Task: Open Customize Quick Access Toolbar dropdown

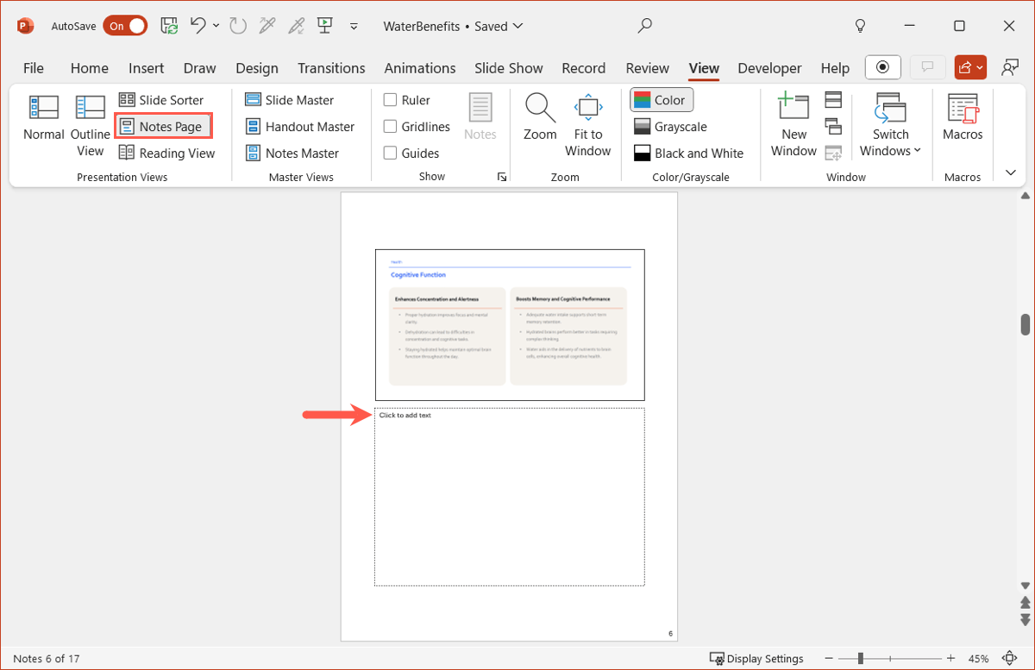Action: (354, 27)
